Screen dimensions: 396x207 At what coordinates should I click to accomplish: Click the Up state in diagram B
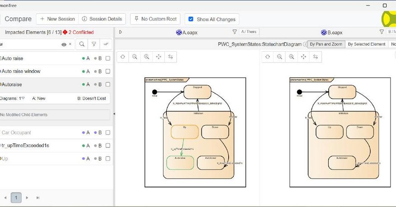point(330,132)
